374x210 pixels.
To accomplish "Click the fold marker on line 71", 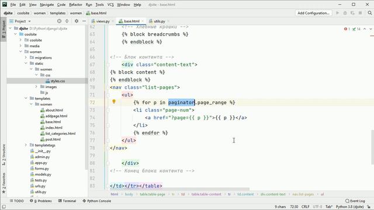I will [x=108, y=95].
